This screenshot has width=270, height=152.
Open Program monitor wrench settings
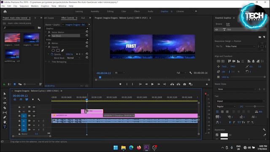190,73
